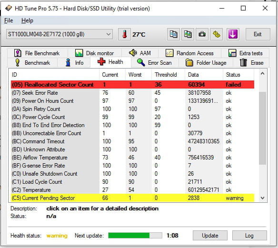
Task: Switch to the Disk monitor tab
Action: click(x=95, y=53)
